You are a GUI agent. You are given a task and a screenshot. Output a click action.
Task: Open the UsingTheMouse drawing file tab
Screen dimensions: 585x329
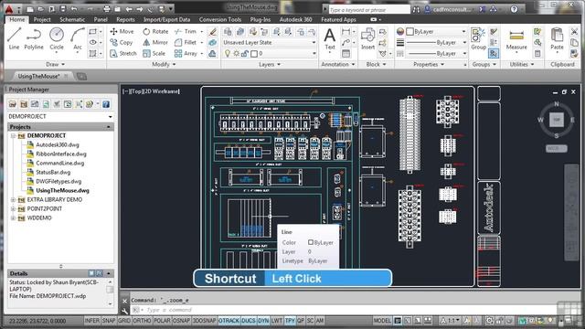(x=38, y=76)
